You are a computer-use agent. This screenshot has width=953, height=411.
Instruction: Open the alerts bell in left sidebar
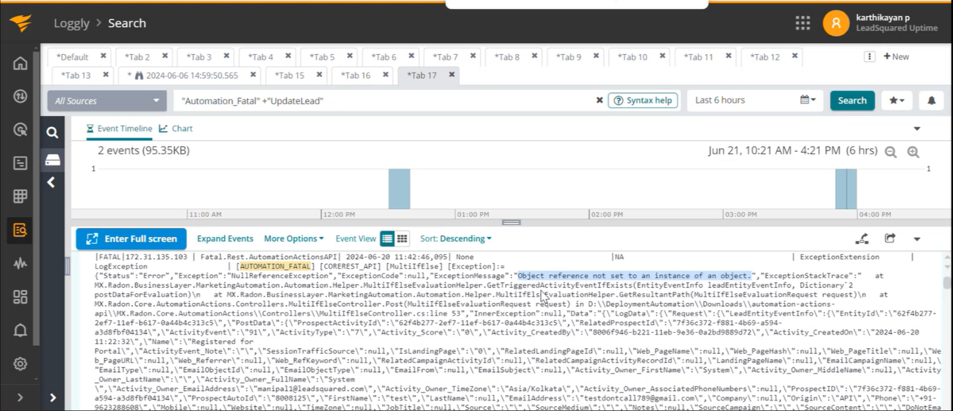tap(20, 330)
